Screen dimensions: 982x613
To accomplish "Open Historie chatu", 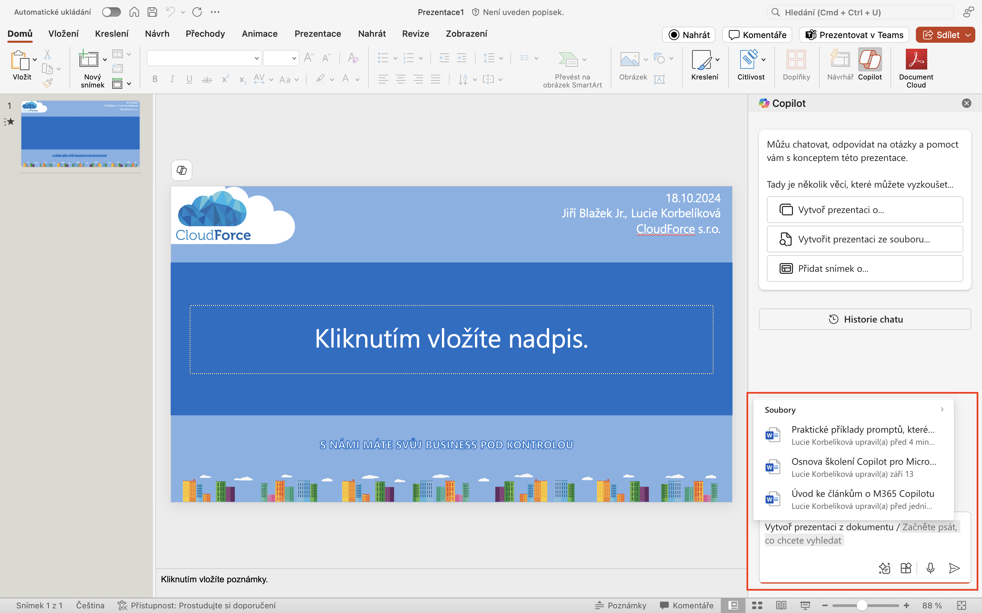I will tap(865, 320).
